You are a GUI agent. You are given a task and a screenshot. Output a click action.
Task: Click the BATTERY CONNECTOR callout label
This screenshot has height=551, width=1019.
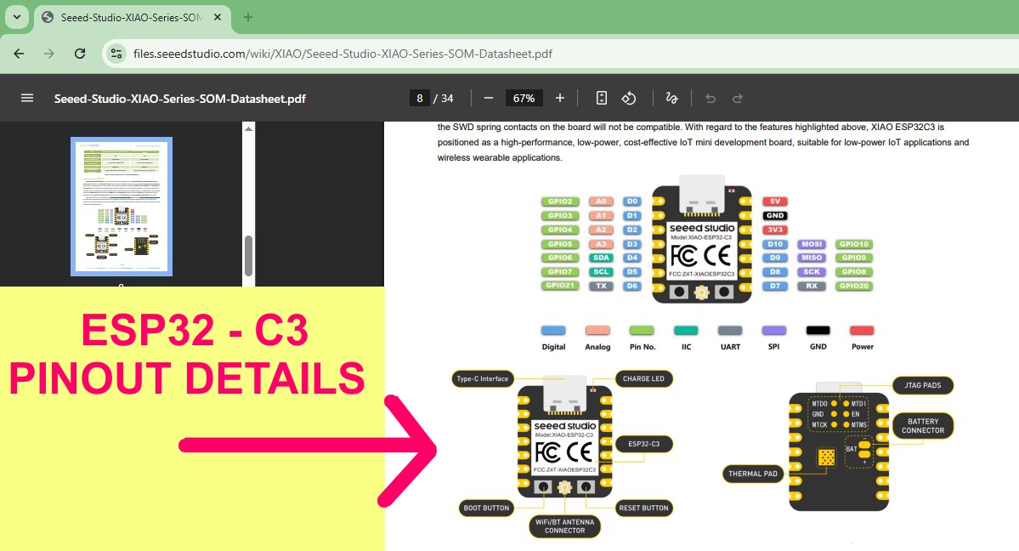pyautogui.click(x=923, y=426)
